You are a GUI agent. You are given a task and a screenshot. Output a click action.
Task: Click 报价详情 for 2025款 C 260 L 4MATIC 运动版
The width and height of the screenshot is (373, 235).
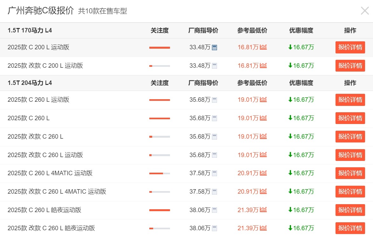(350, 173)
